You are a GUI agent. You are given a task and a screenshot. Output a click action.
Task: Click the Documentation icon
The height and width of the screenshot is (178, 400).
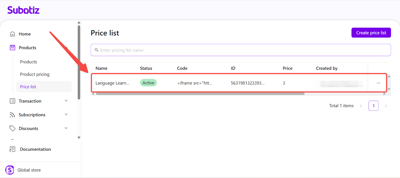[12, 149]
